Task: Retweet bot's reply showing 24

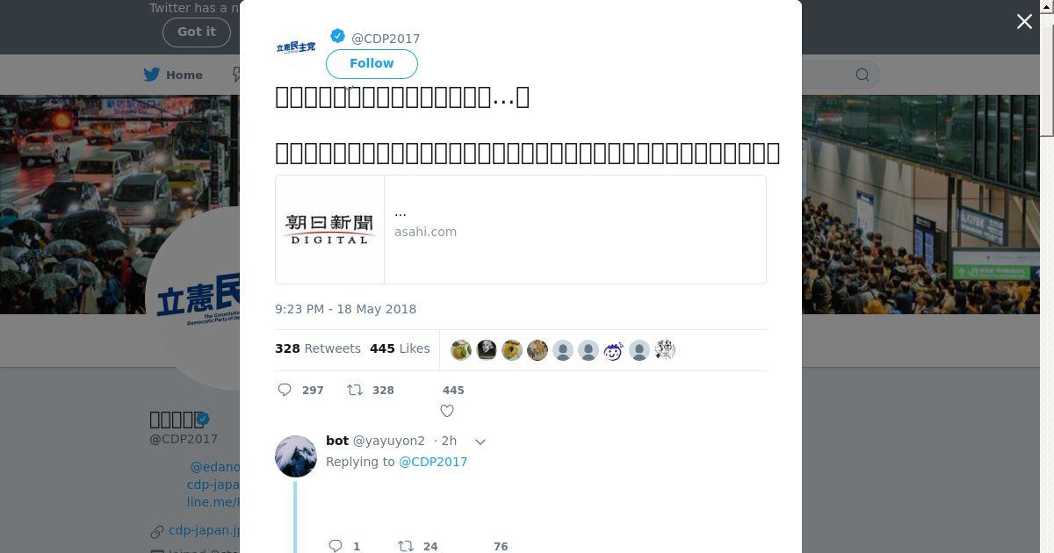Action: [x=406, y=546]
